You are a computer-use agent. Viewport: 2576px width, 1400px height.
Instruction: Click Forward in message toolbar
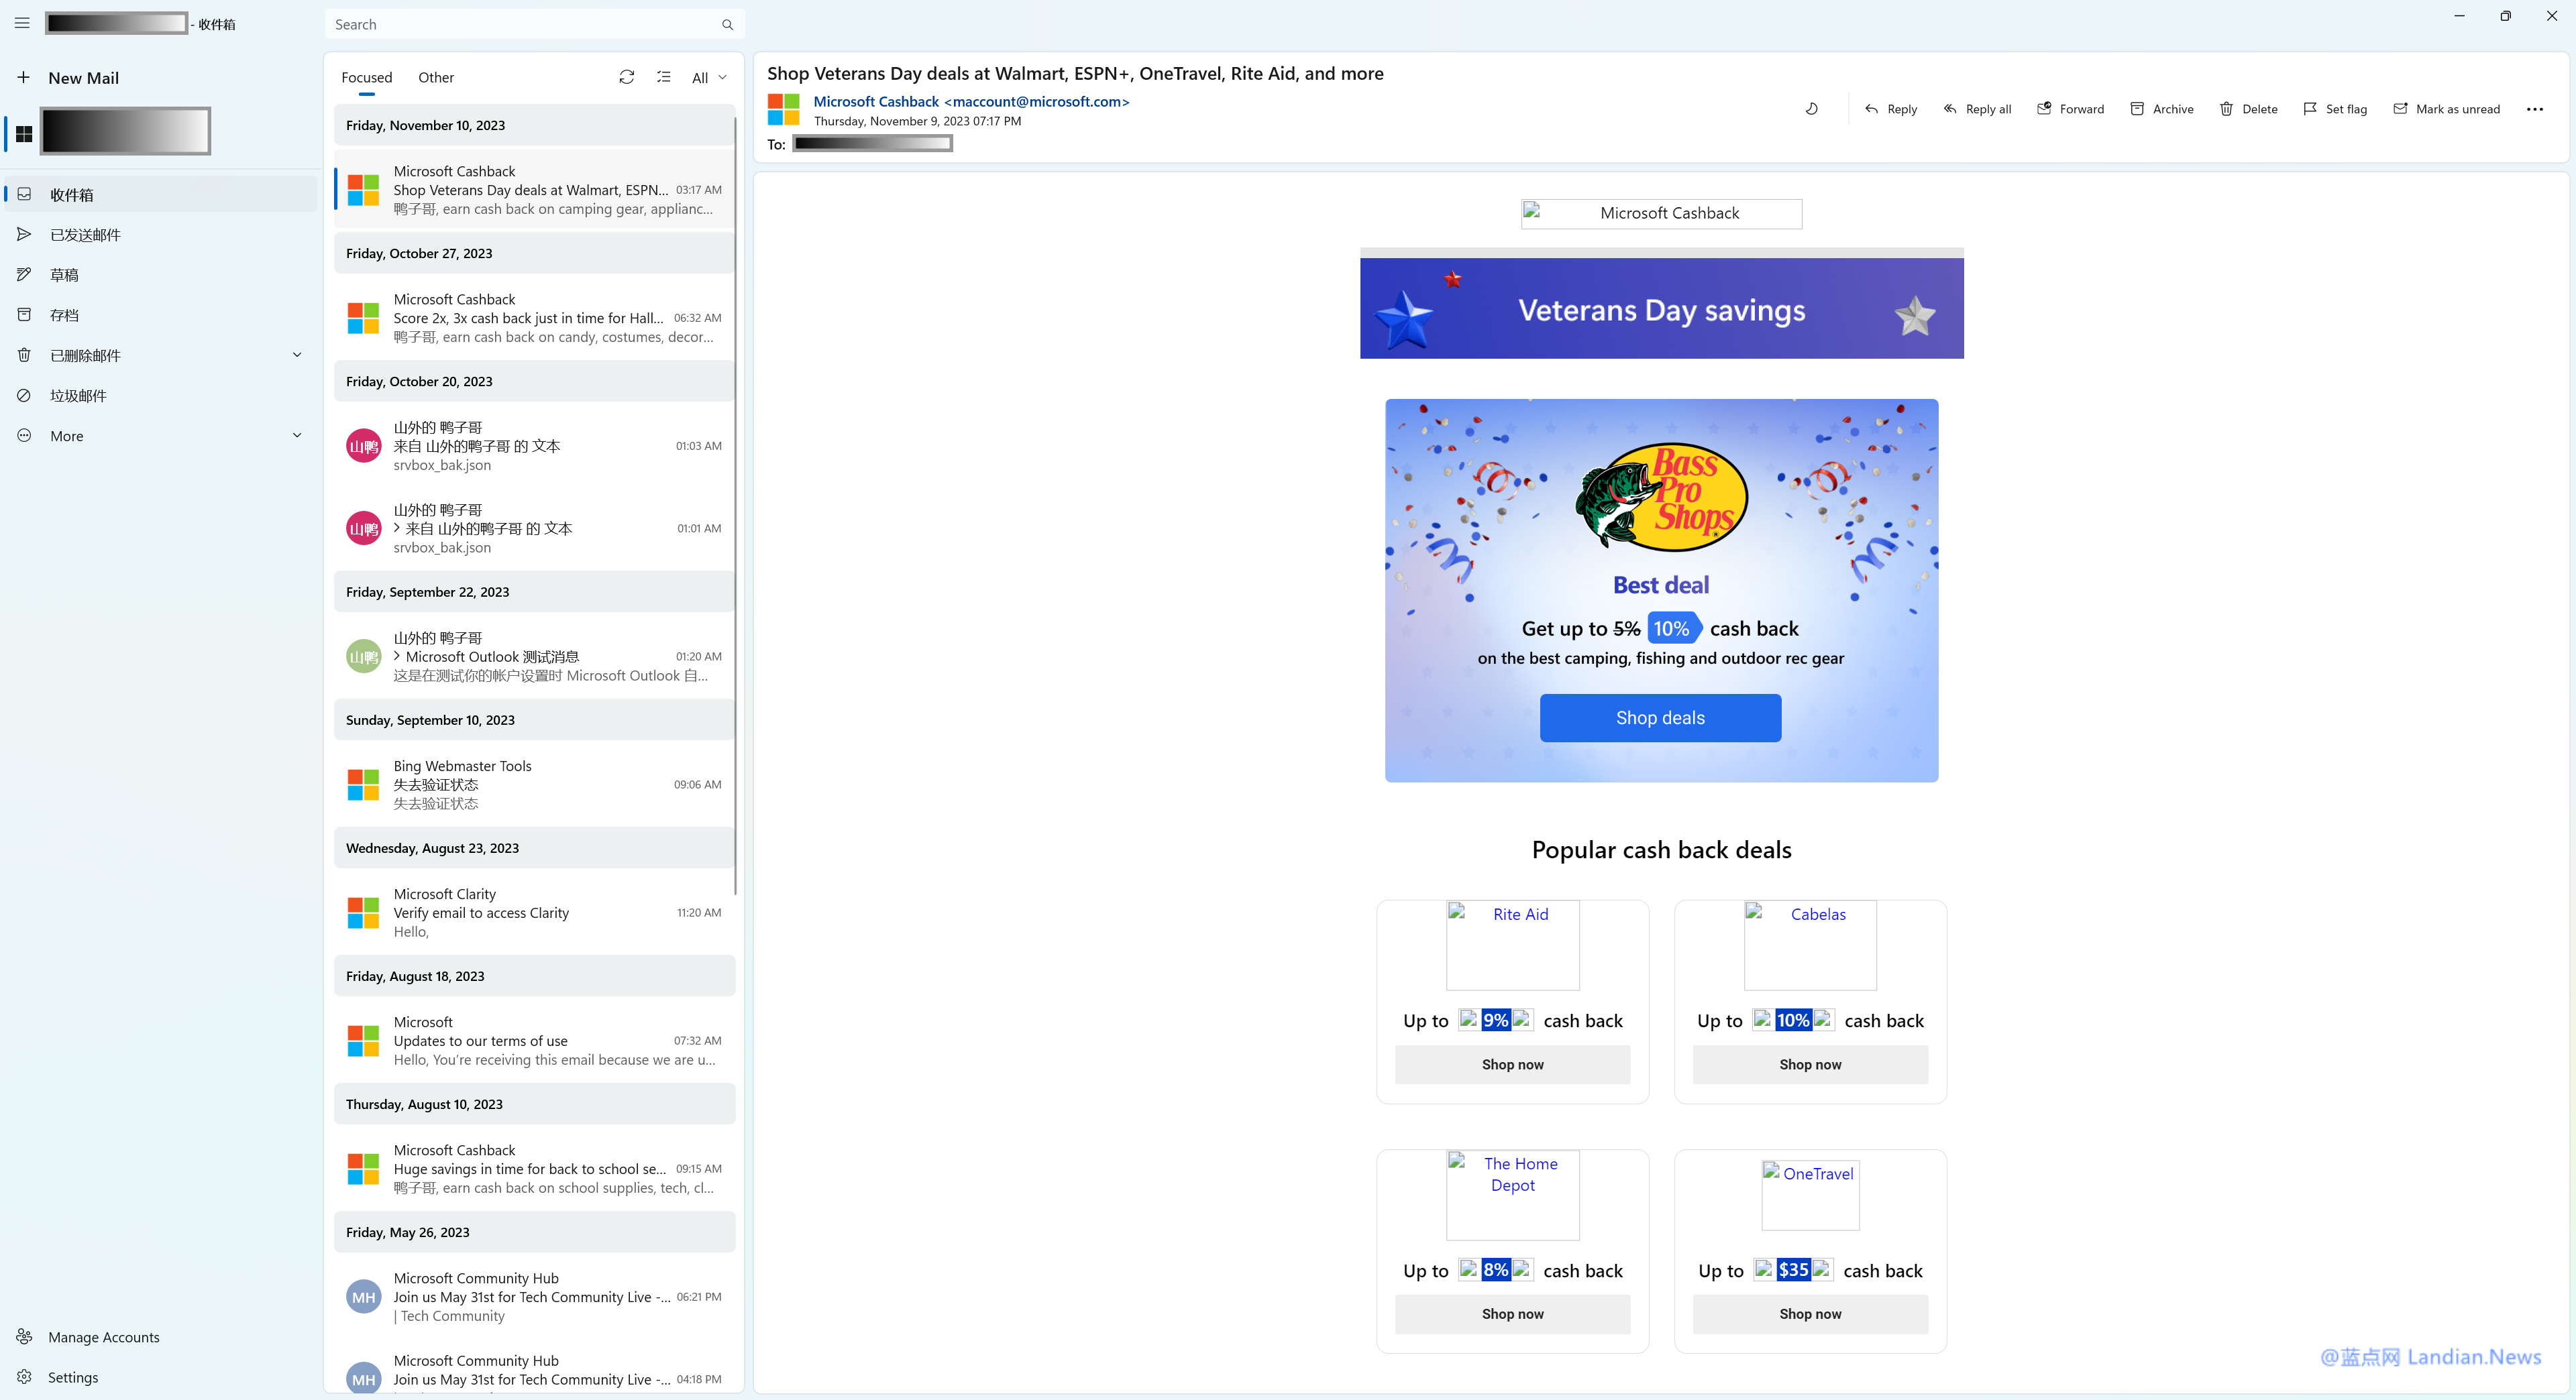[2070, 109]
